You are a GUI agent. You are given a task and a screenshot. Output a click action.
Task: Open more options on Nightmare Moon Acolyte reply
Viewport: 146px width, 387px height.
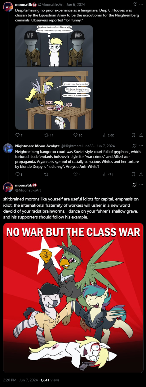click(141, 145)
